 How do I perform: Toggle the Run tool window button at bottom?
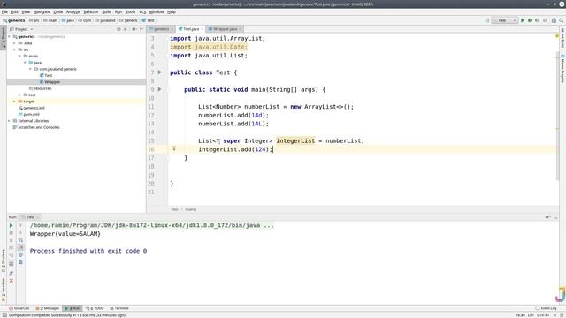coord(73,308)
